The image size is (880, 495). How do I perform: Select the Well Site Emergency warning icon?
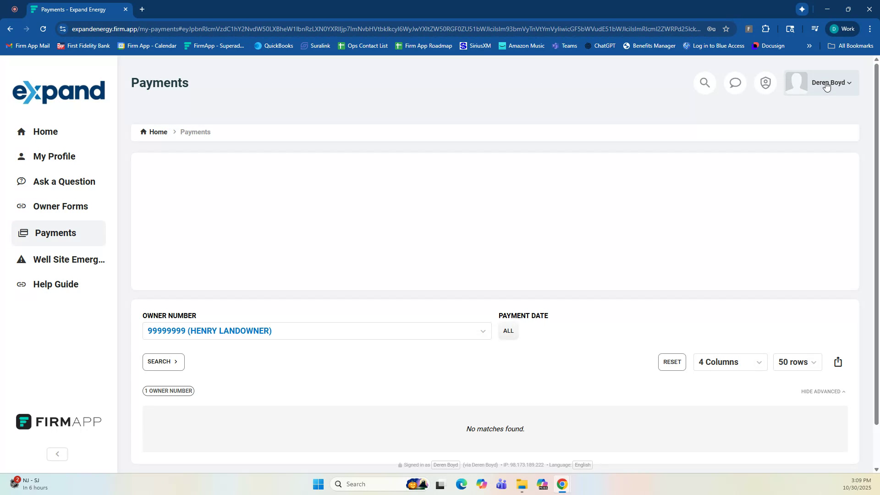click(22, 259)
